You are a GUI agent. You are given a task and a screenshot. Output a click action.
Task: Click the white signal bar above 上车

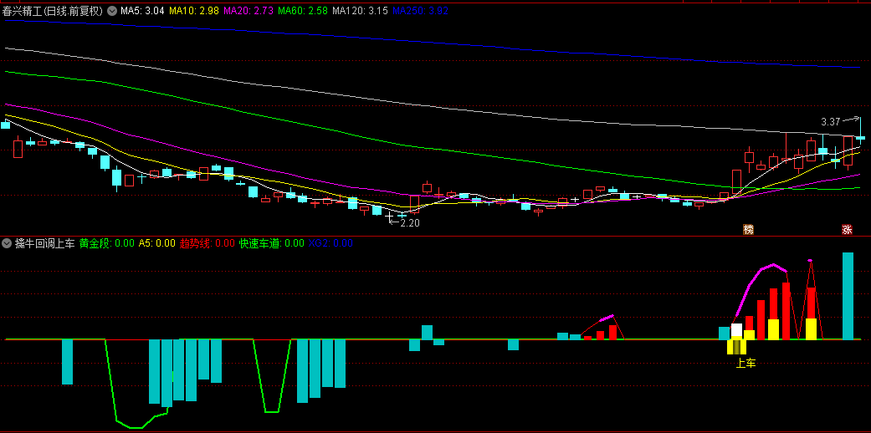pos(736,331)
